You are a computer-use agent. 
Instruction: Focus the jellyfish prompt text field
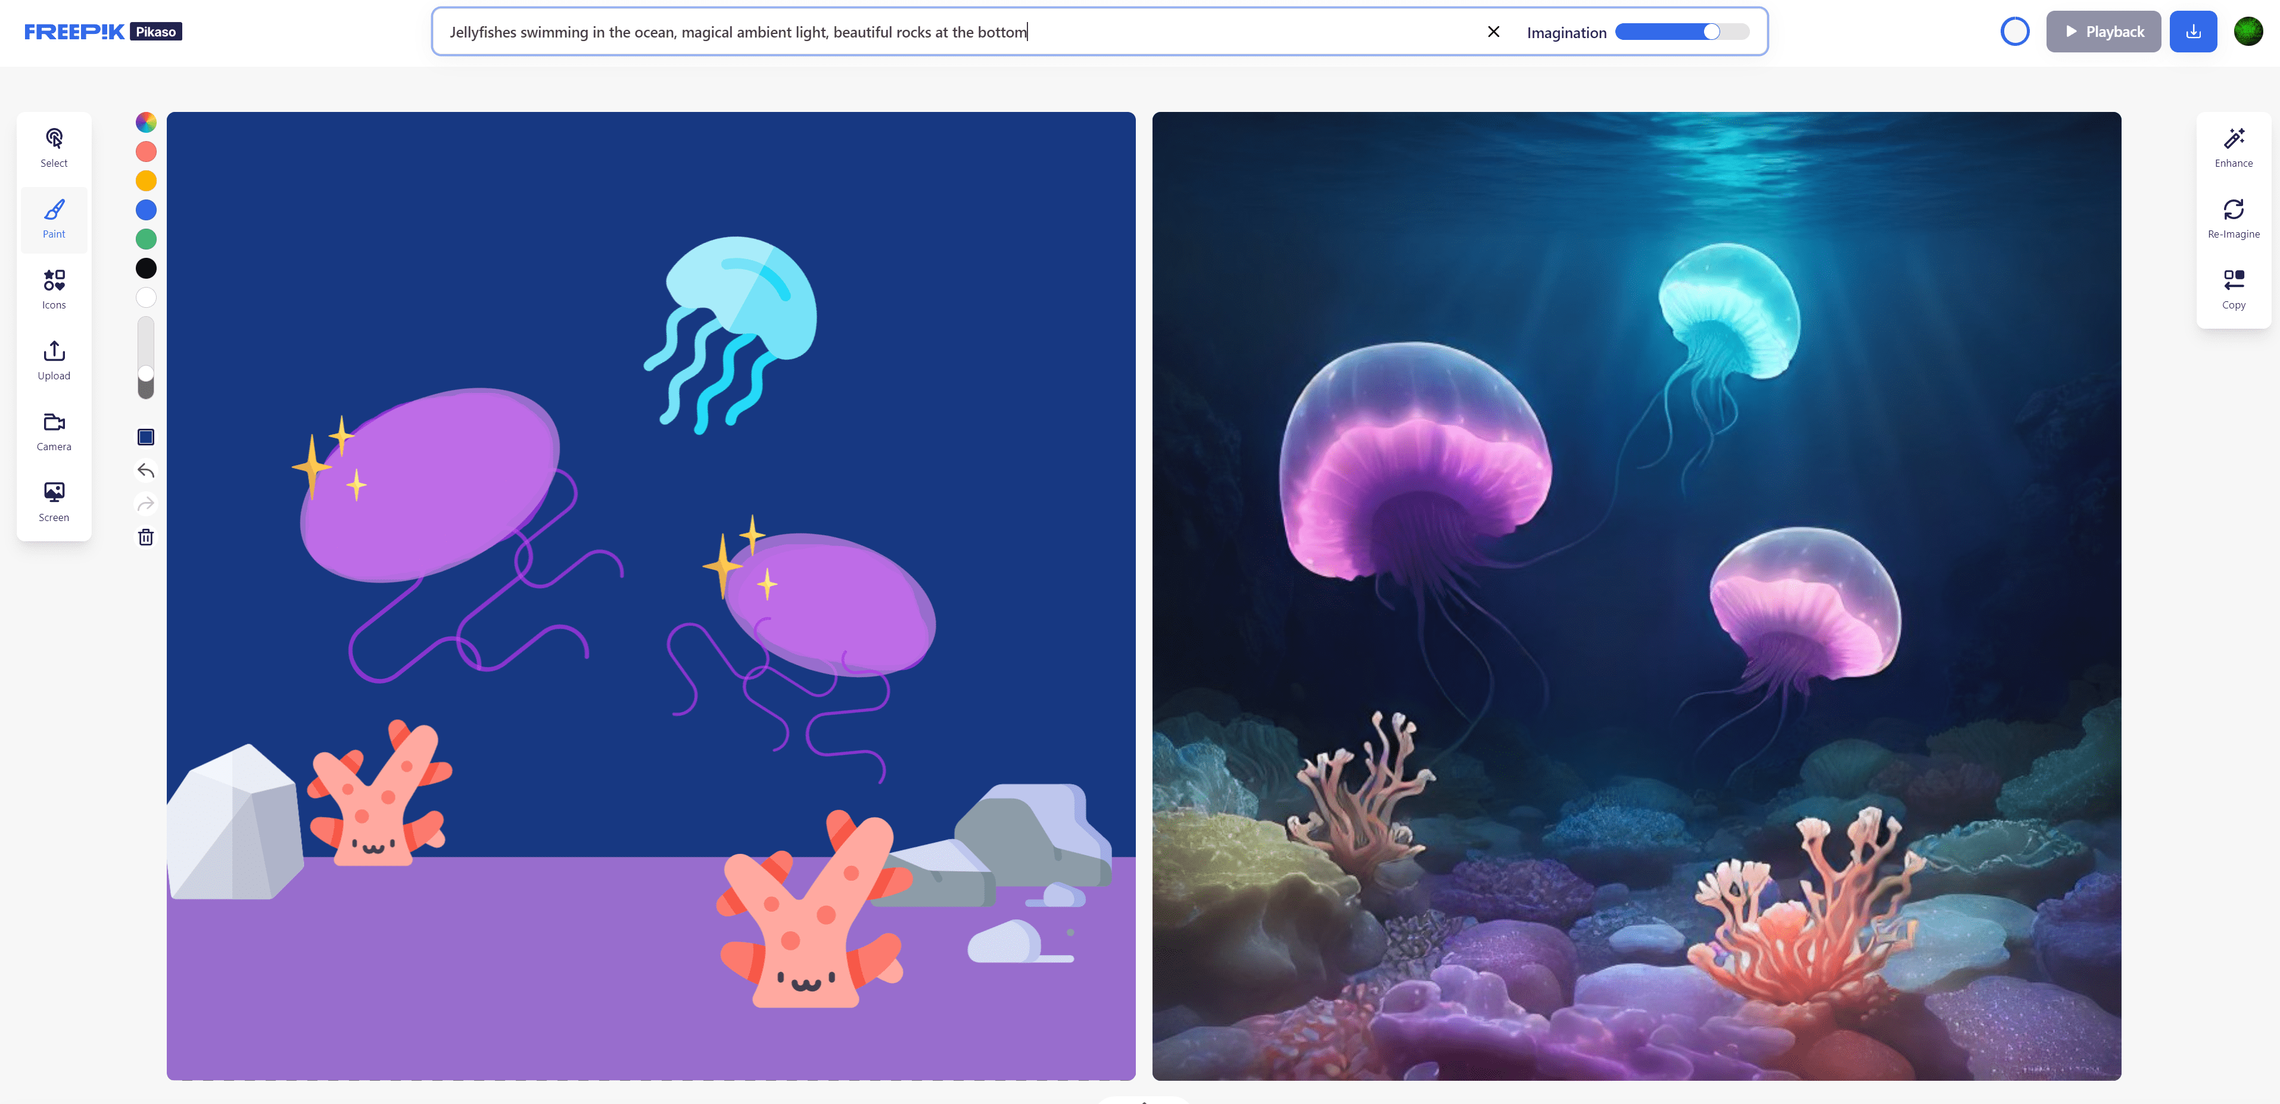[960, 32]
